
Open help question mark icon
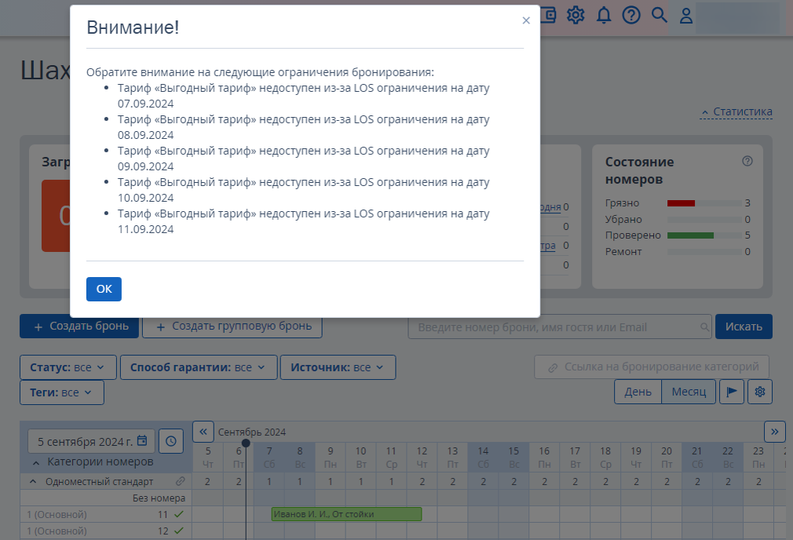coord(631,15)
